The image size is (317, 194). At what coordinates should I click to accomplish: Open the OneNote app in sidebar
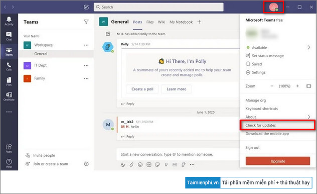9,96
